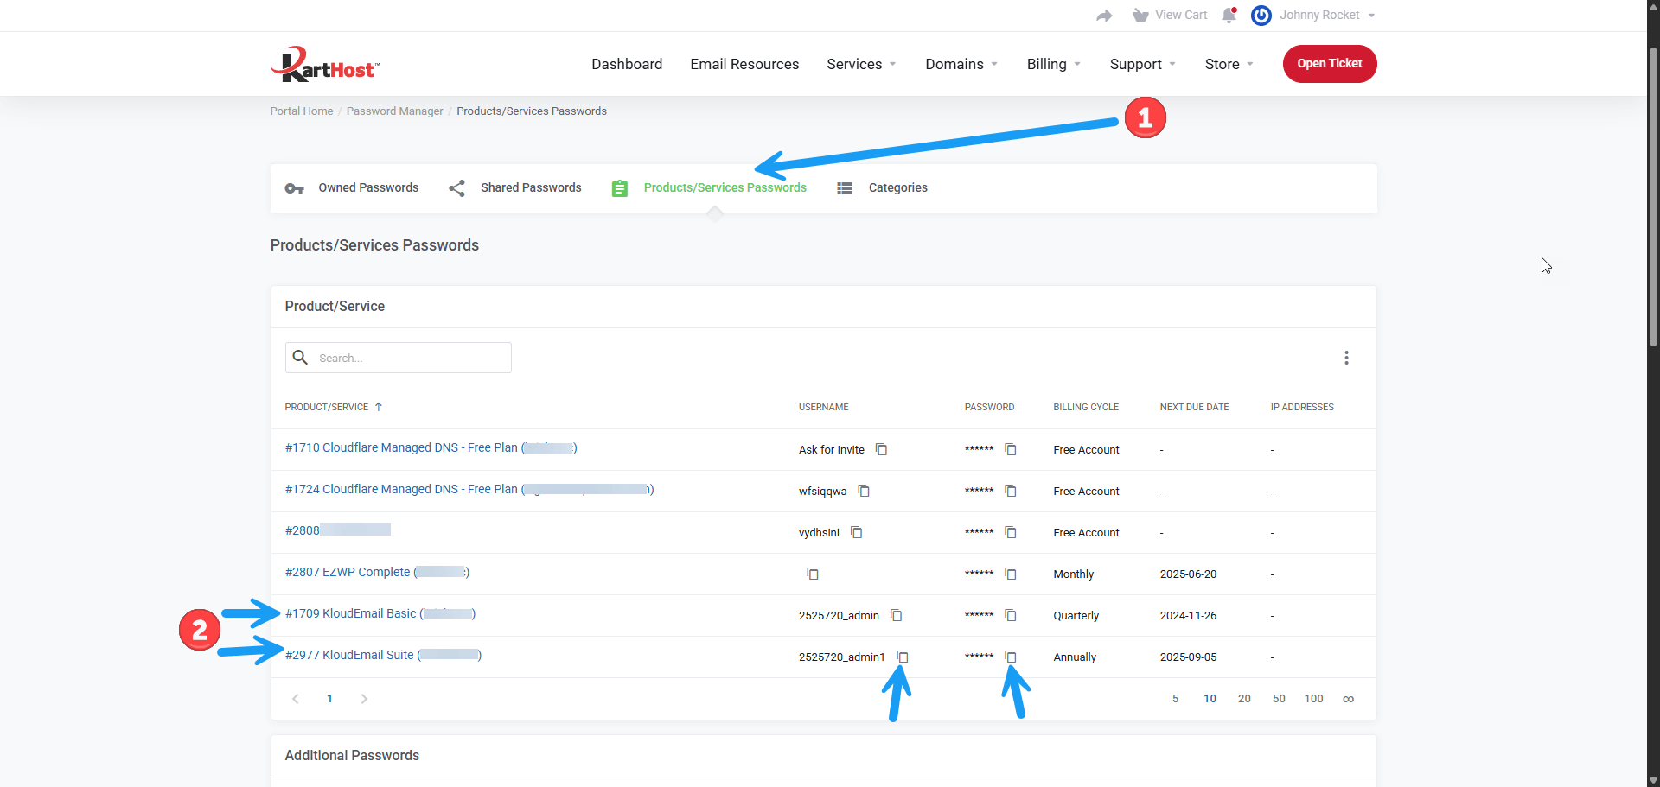Image resolution: width=1660 pixels, height=787 pixels.
Task: Copy username vydhsini
Action: click(x=856, y=532)
